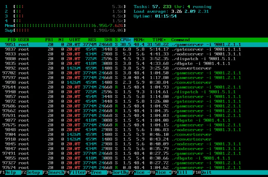Select process row with PID 97662
Image resolution: width=268 pixels, height=177 pixels.
pyautogui.click(x=134, y=111)
